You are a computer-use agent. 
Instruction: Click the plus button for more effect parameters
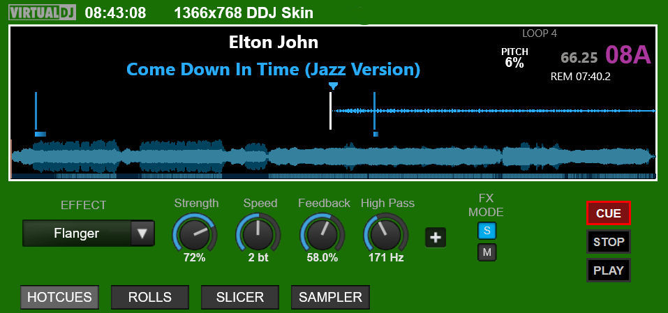[436, 237]
